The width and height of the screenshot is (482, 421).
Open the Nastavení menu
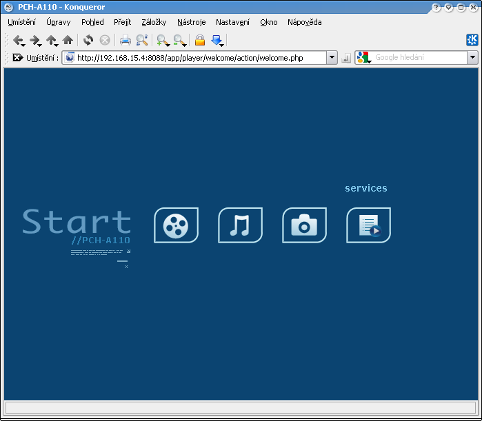[x=232, y=22]
